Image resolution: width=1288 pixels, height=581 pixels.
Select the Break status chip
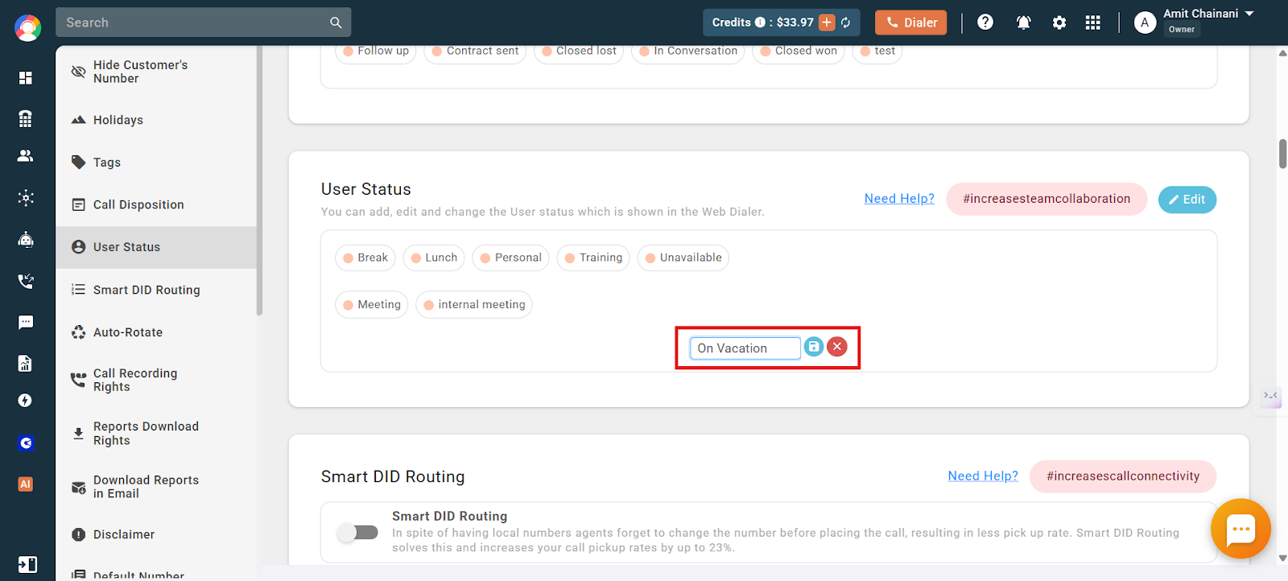coord(365,258)
